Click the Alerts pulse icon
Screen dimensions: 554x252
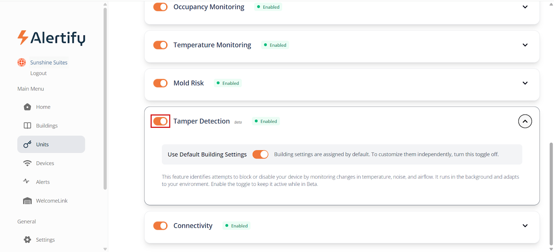point(26,181)
